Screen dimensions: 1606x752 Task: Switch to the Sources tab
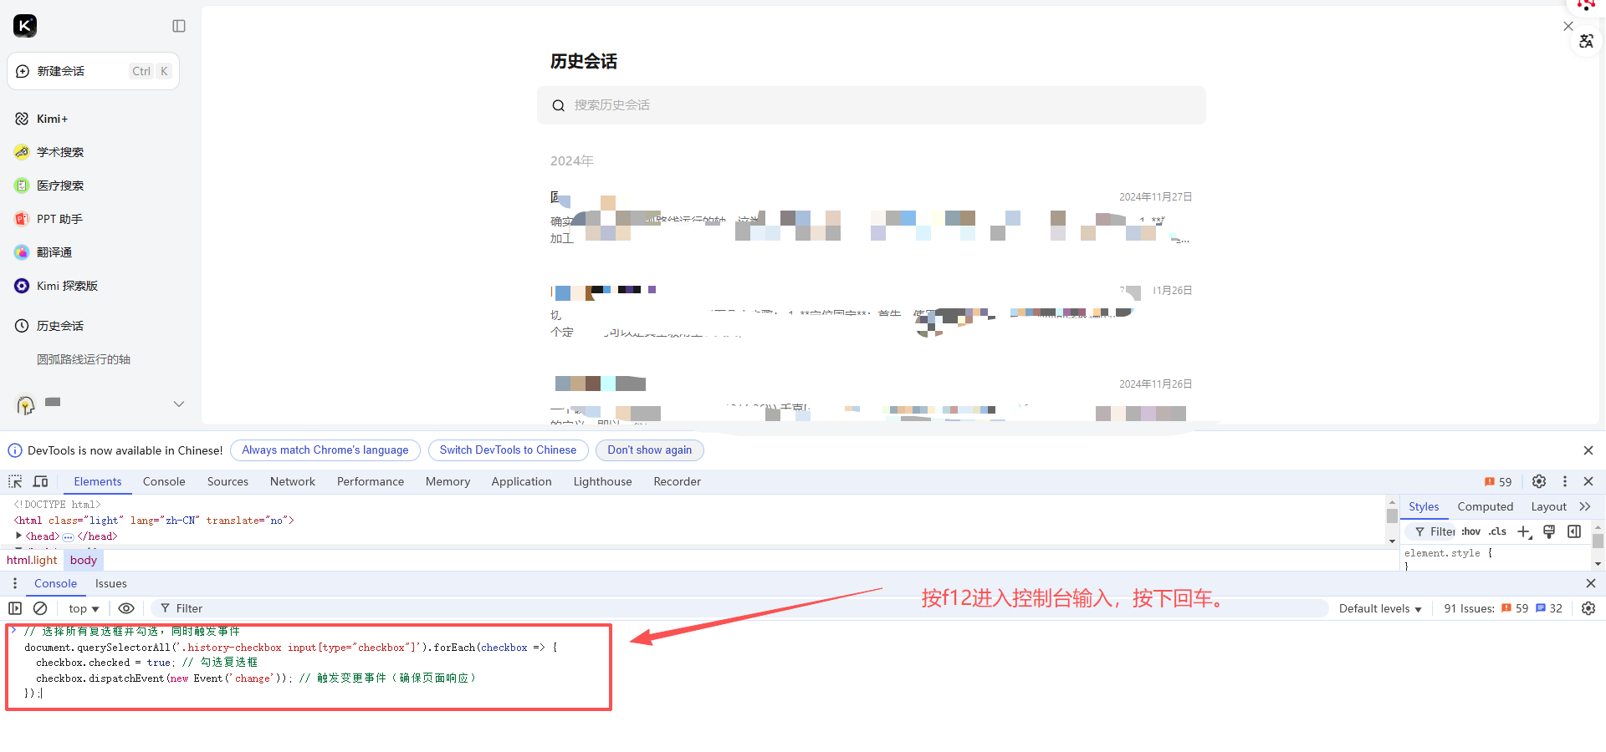click(228, 482)
